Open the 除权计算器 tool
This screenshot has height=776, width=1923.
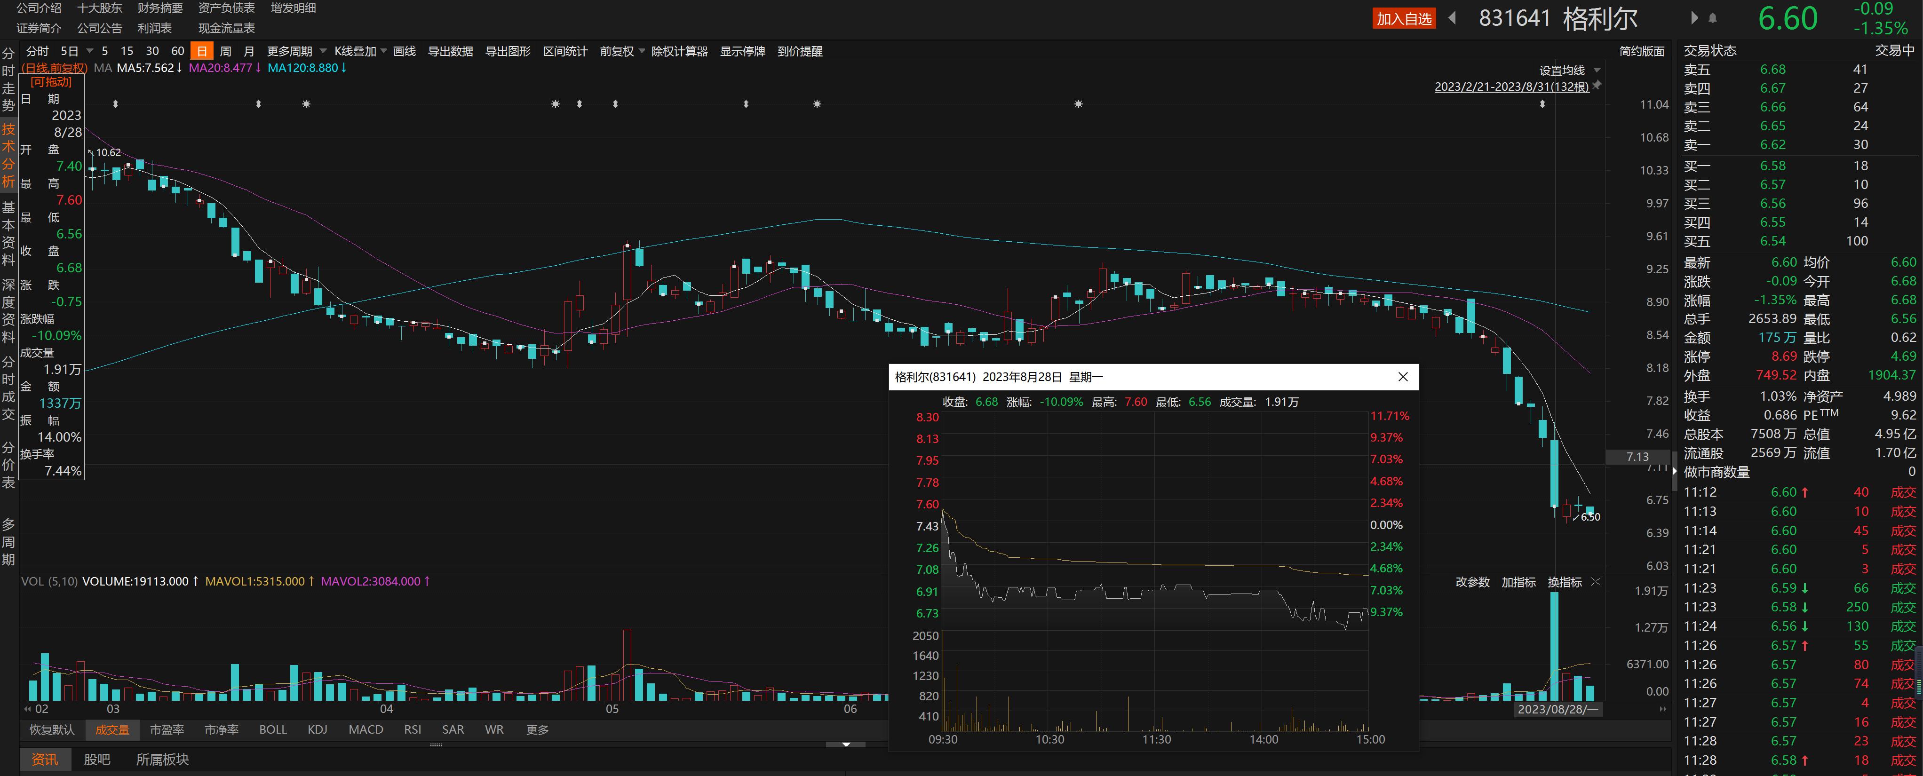pos(679,51)
